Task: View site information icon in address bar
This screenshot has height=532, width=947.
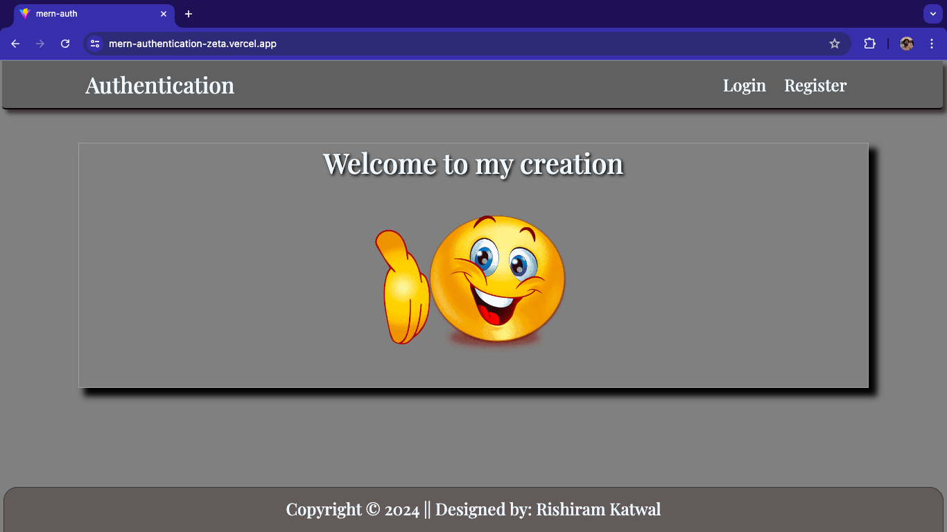Action: click(96, 44)
